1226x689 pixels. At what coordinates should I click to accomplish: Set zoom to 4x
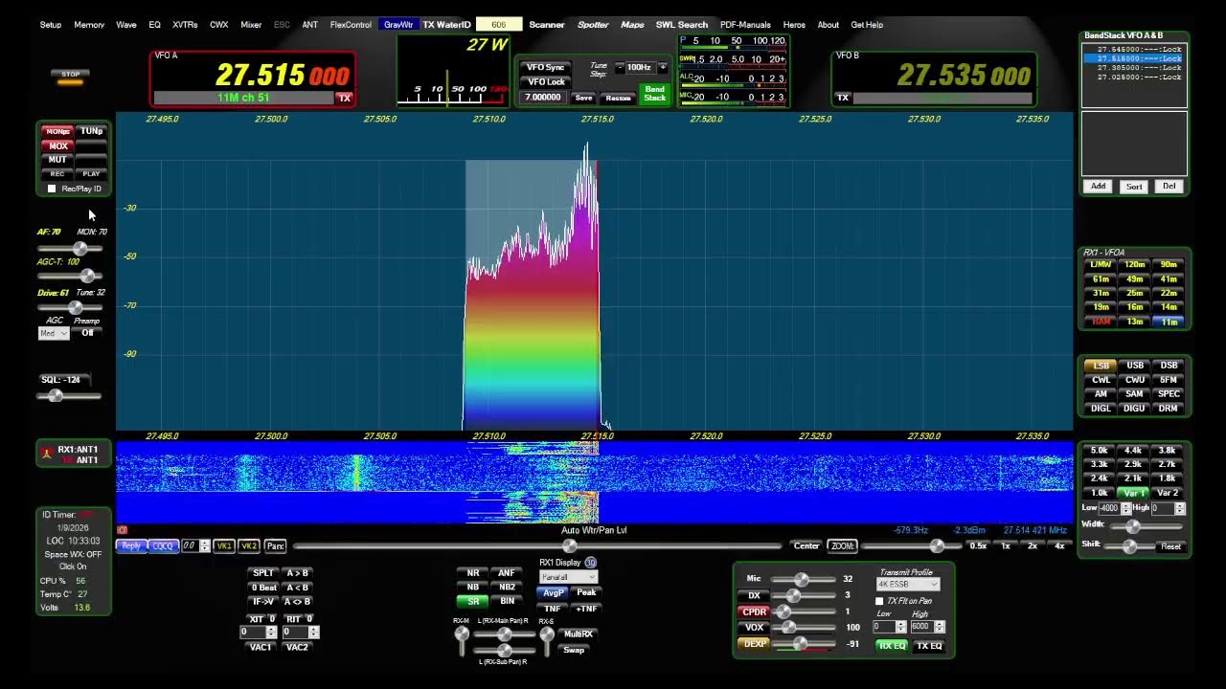(x=1059, y=545)
